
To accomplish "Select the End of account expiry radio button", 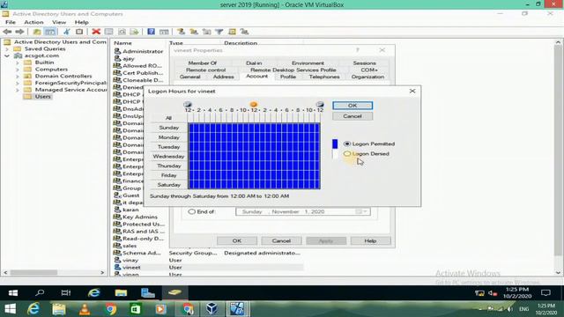I will point(192,211).
